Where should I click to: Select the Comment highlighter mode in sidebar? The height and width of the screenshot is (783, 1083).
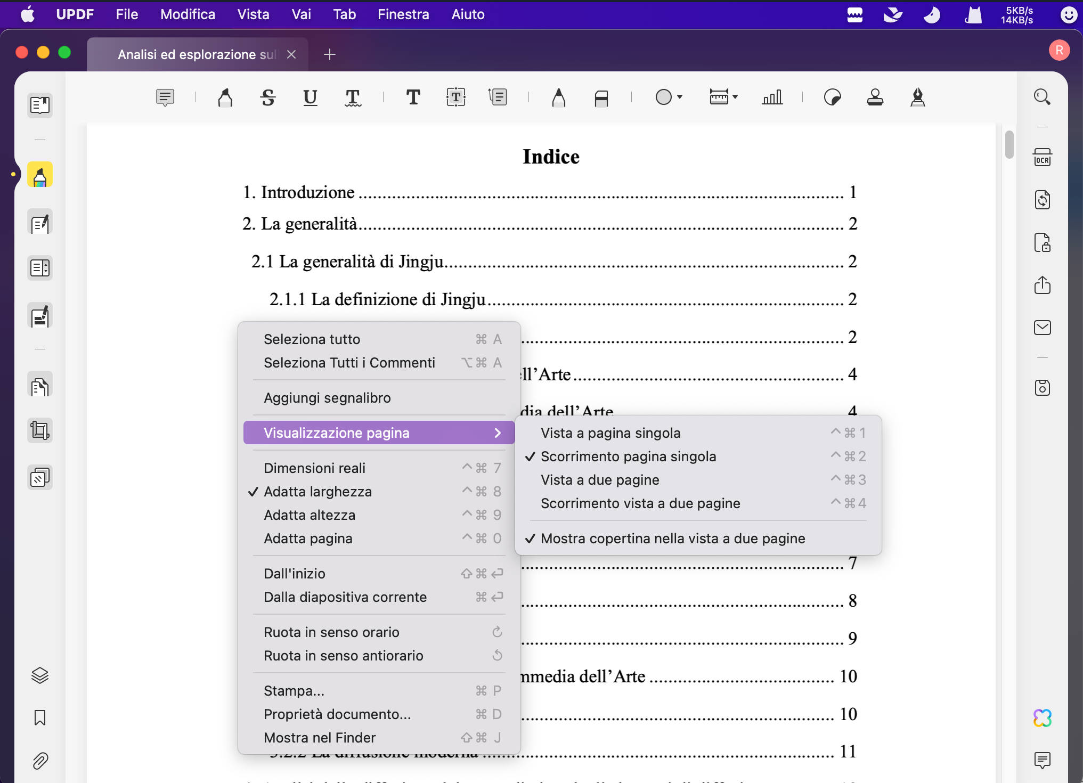pyautogui.click(x=40, y=175)
